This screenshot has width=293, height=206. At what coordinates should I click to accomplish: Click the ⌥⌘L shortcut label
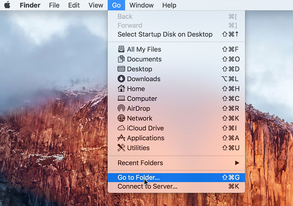click(x=230, y=79)
